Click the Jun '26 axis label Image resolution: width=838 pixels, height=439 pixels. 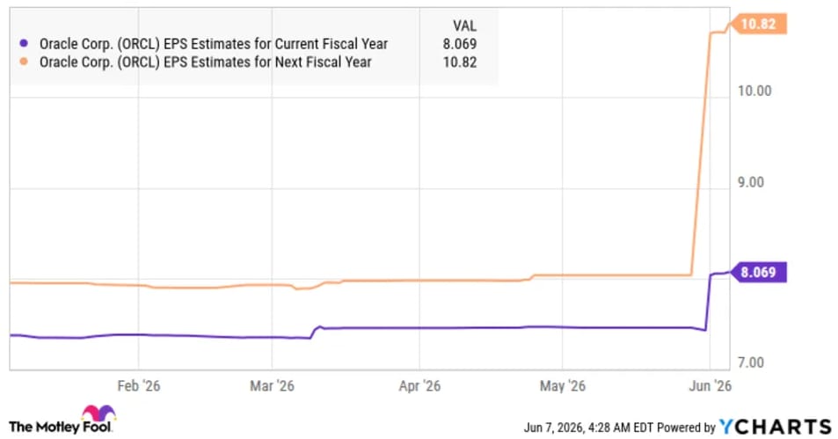coord(710,385)
